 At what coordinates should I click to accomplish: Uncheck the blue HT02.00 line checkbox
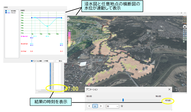tap(6, 13)
